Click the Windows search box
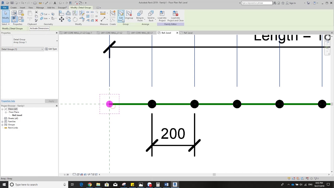Image resolution: width=334 pixels, height=188 pixels. [38, 185]
